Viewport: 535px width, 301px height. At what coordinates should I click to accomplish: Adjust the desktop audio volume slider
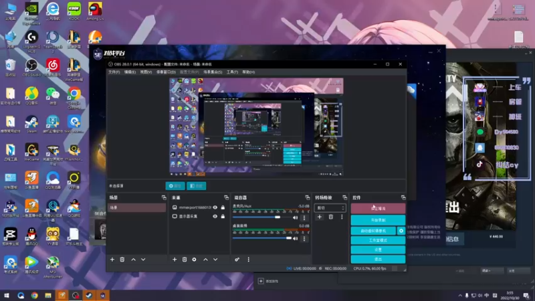(261, 238)
